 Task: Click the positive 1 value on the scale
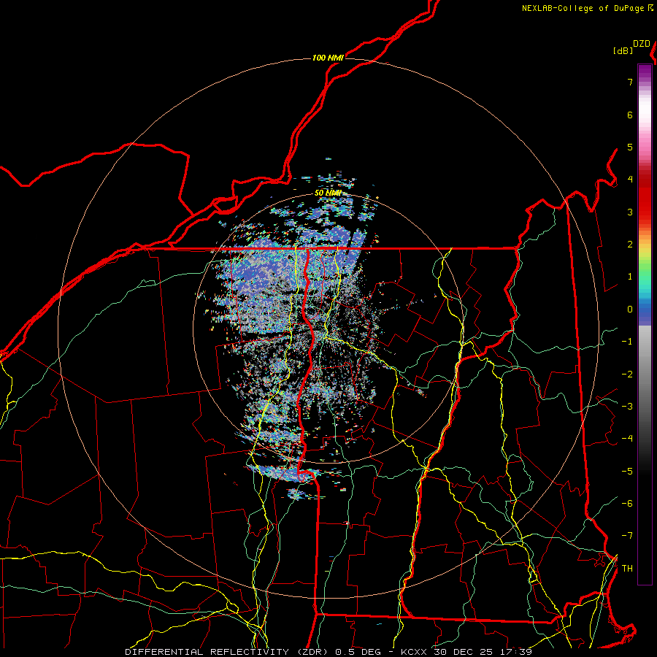(x=630, y=277)
